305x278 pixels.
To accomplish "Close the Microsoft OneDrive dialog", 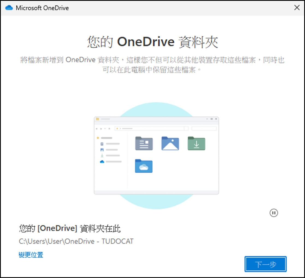I will coord(297,8).
